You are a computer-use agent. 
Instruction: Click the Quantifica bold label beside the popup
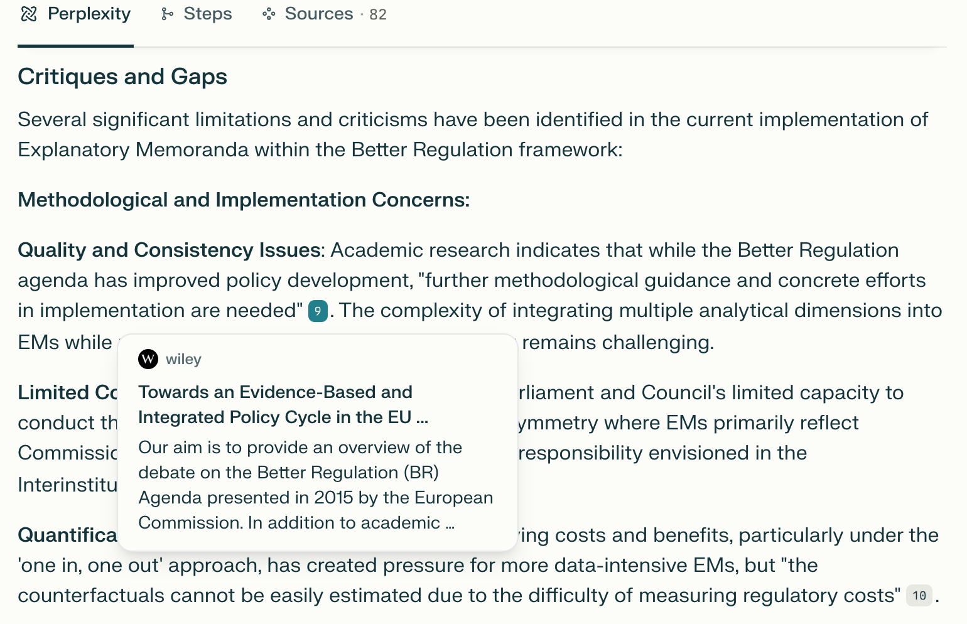tap(68, 535)
